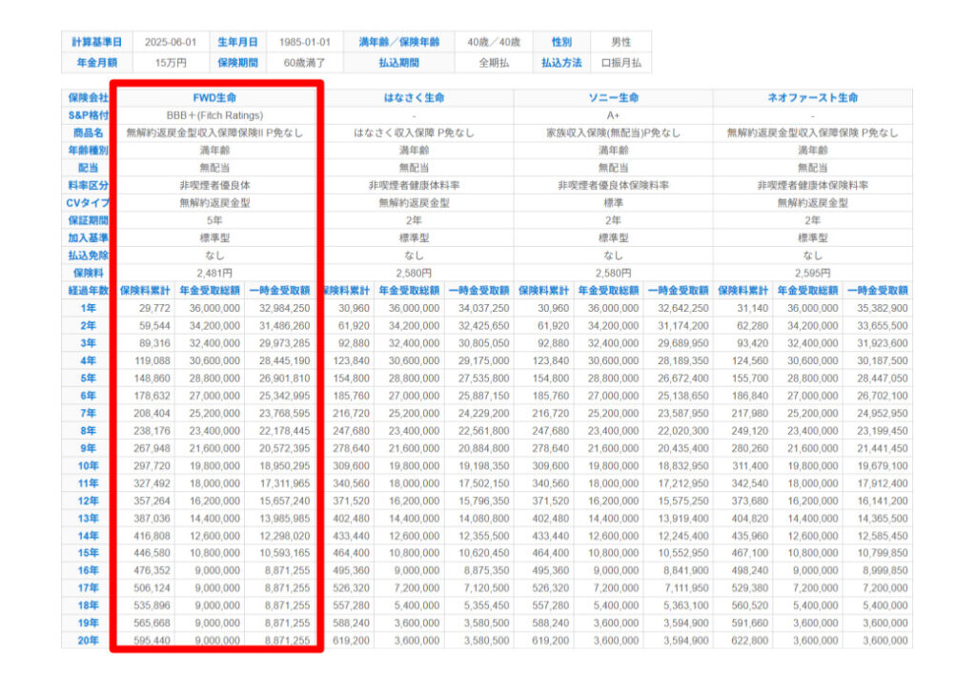Click the 性別 label cell
Image resolution: width=976 pixels, height=676 pixels.
pos(561,42)
